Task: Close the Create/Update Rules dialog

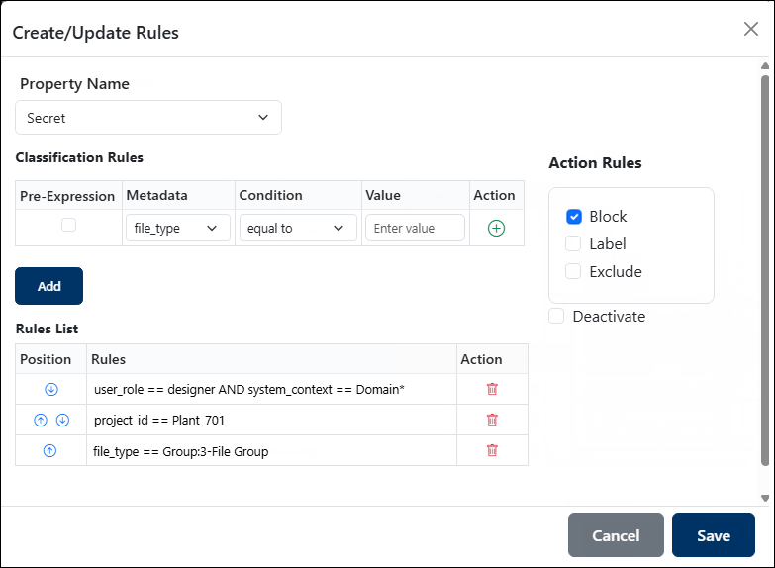Action: point(751,29)
